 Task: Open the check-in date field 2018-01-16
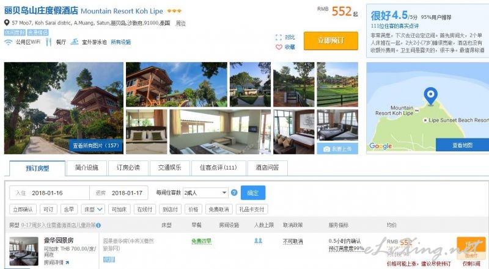pos(50,193)
